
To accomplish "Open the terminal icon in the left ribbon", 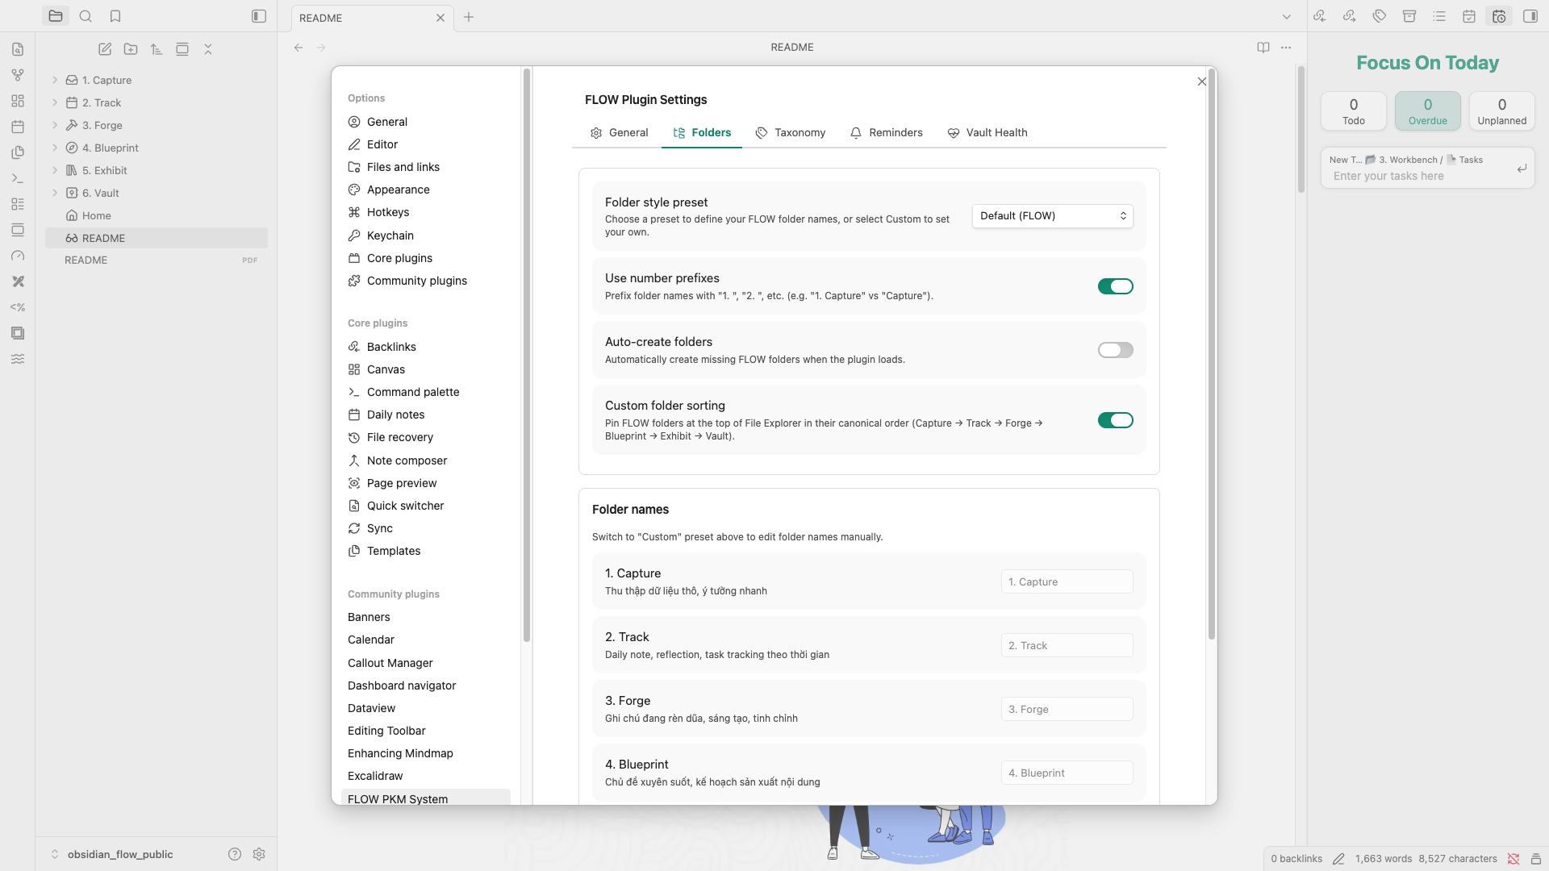I will (x=18, y=177).
